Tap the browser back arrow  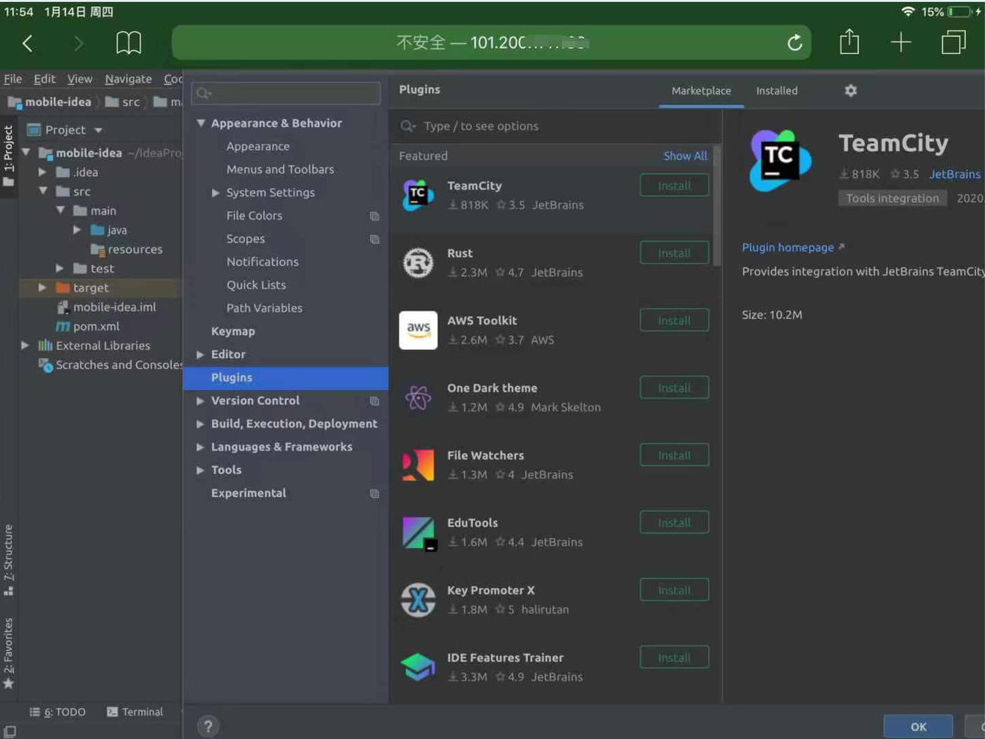[x=27, y=43]
